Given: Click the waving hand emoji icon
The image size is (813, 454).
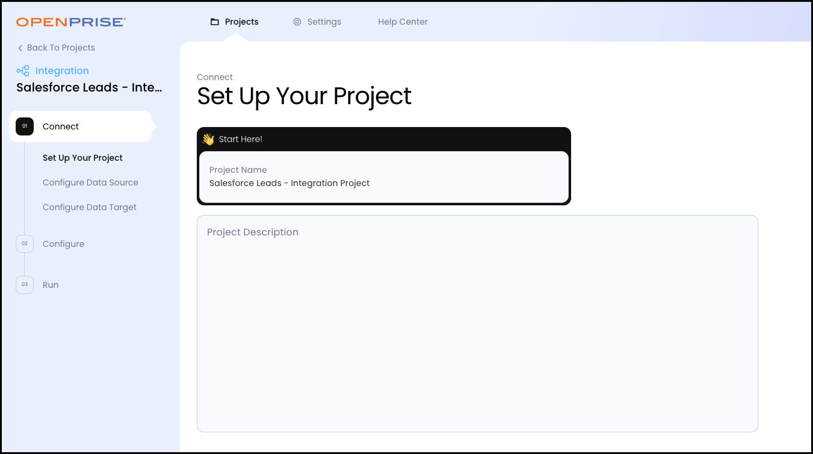Looking at the screenshot, I should coord(208,139).
